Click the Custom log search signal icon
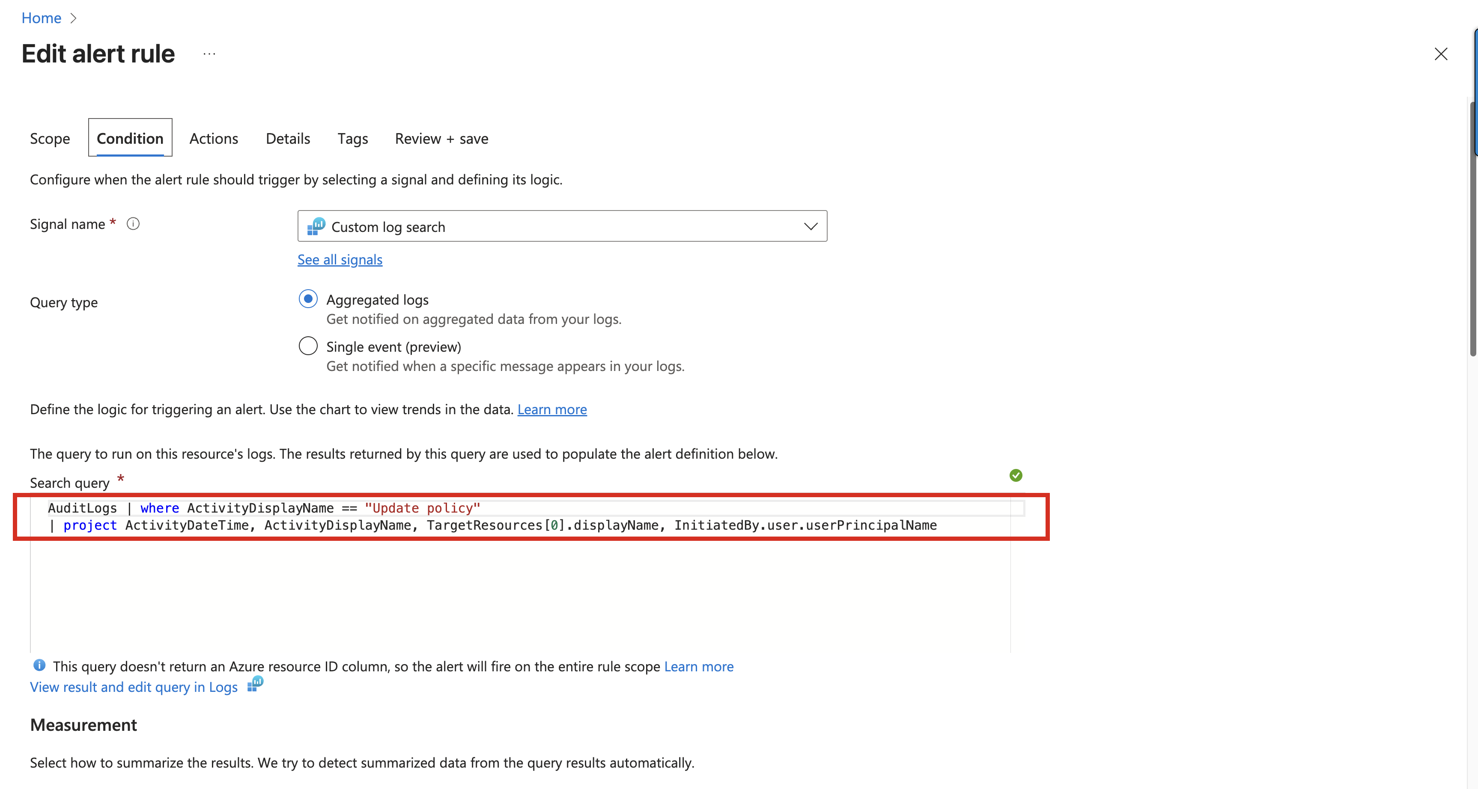 coord(316,226)
